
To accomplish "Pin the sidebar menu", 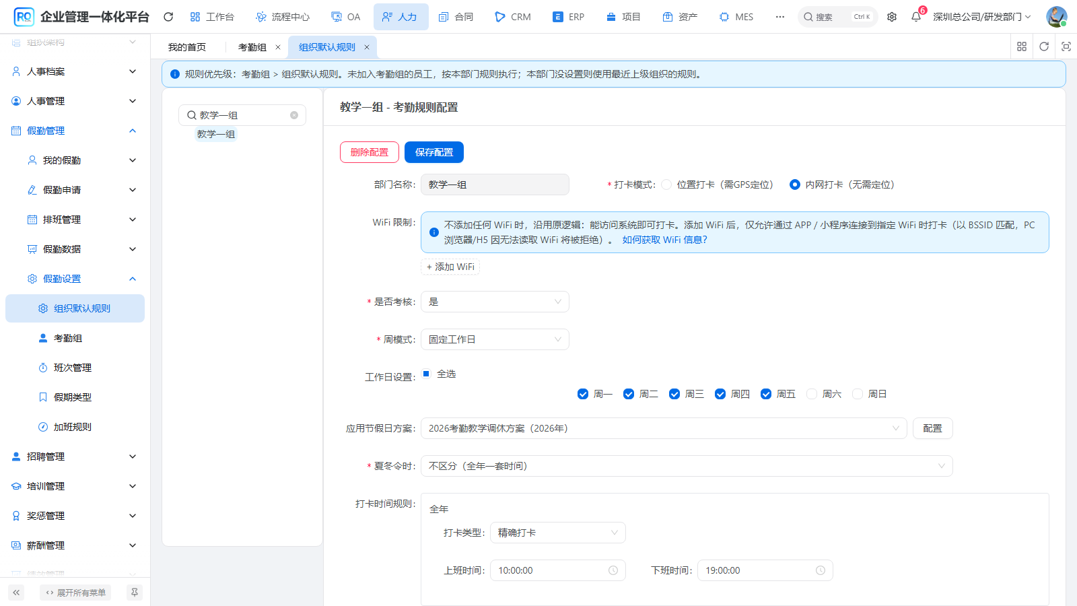I will pyautogui.click(x=135, y=593).
